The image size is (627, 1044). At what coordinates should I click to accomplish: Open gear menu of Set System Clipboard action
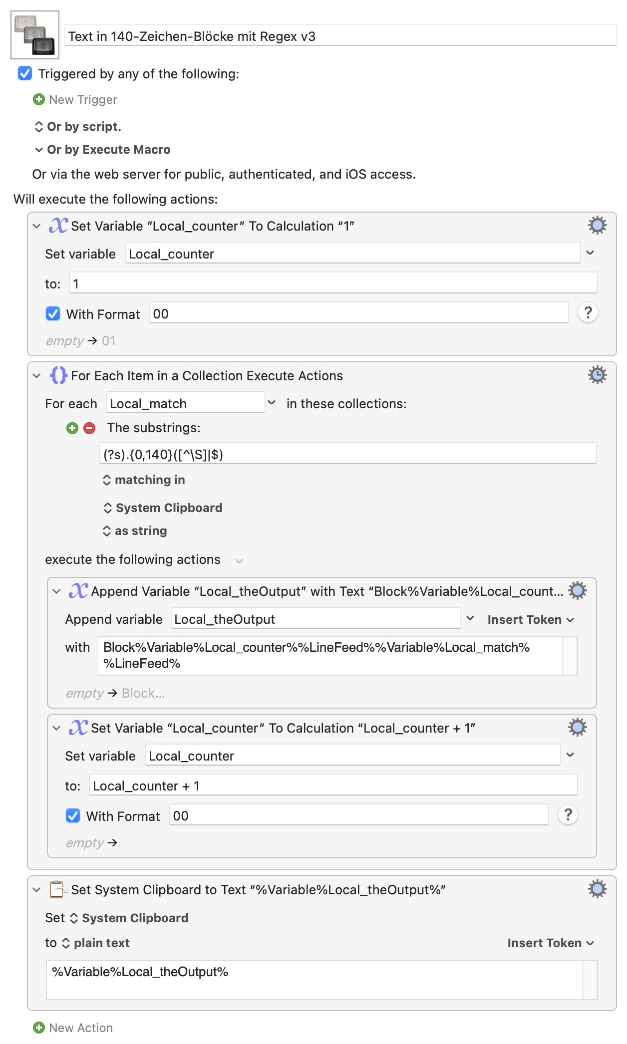[x=597, y=889]
